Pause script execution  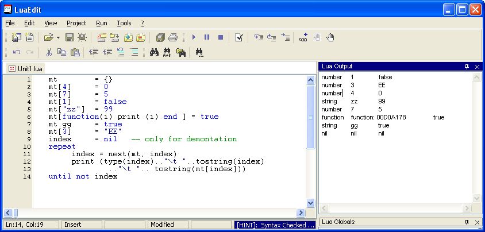tap(207, 37)
